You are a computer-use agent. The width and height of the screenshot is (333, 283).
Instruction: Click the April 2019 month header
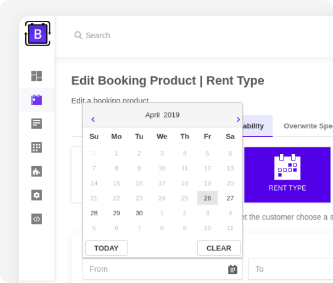(x=162, y=115)
